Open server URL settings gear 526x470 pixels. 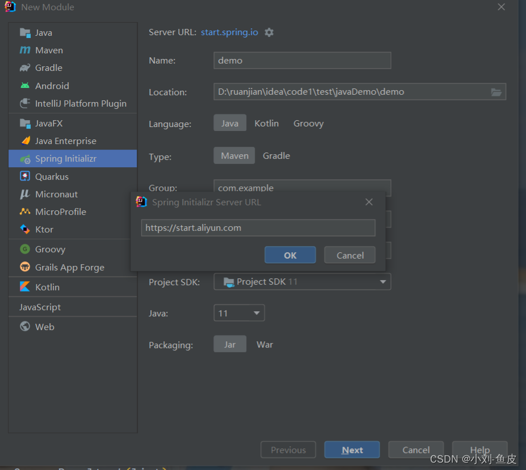(269, 32)
